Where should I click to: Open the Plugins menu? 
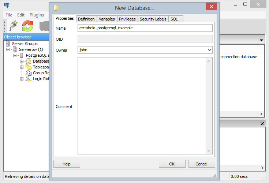[37, 15]
